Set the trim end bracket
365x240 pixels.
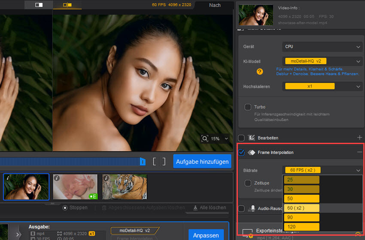click(164, 162)
